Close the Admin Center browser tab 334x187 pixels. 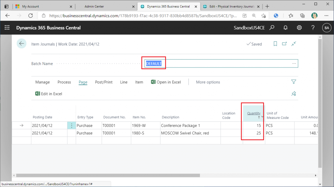click(x=133, y=6)
